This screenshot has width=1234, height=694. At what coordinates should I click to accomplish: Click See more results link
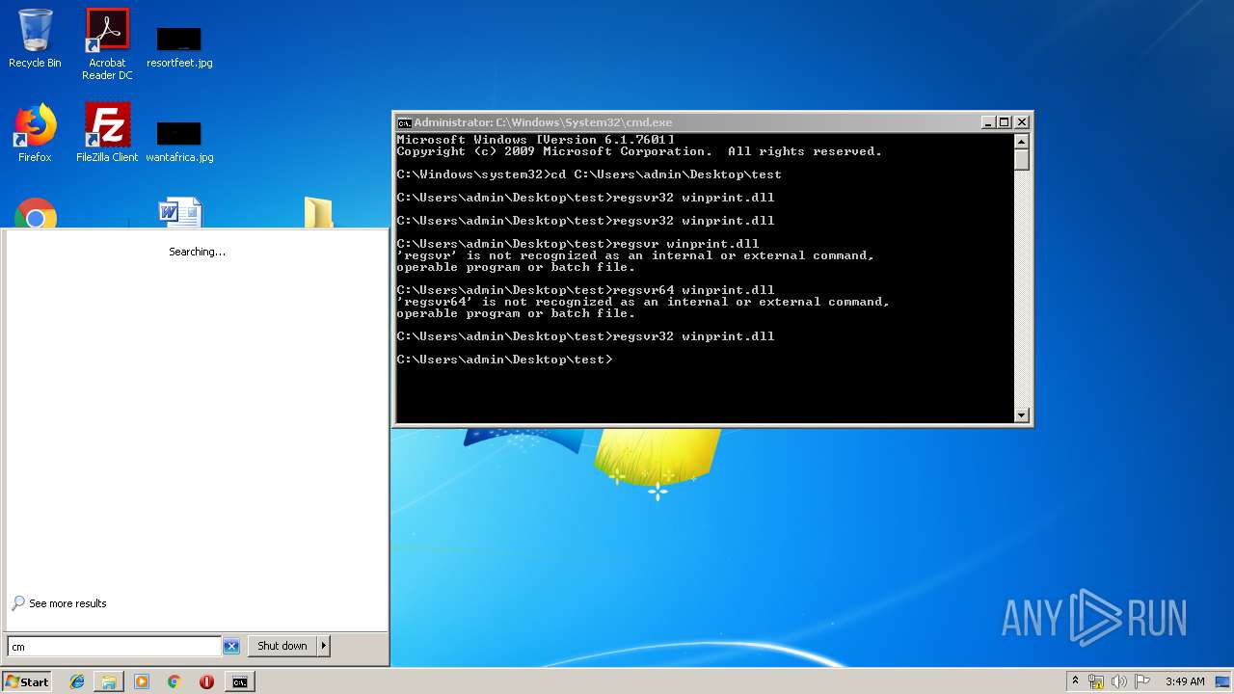pyautogui.click(x=67, y=603)
